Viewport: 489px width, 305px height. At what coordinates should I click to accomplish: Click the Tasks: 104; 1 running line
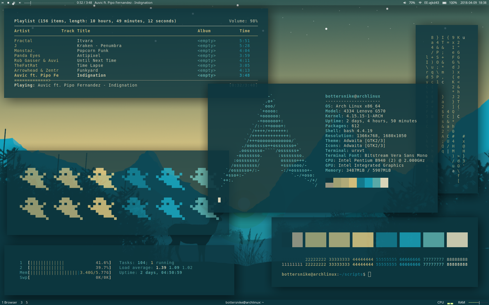click(x=147, y=263)
